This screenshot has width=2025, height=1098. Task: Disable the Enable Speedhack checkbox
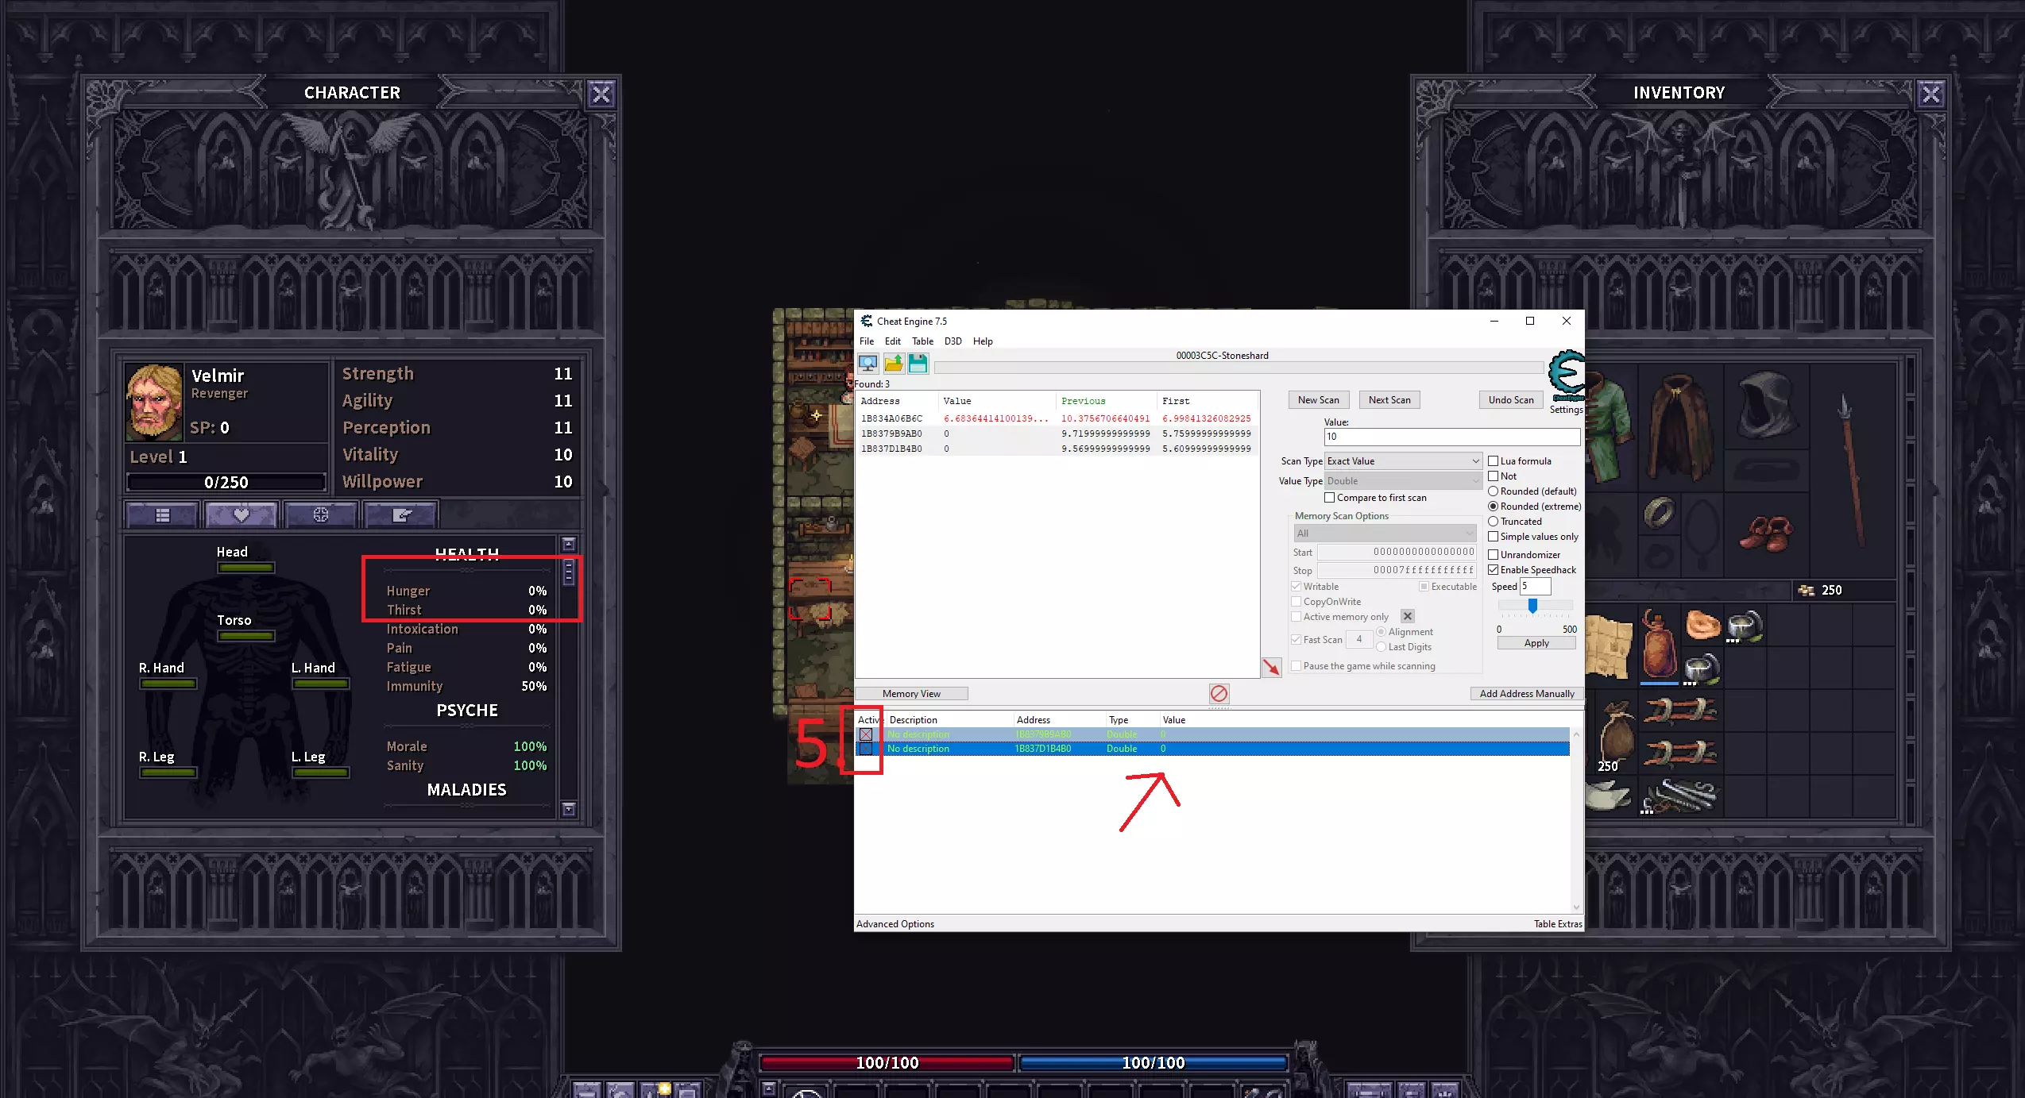pyautogui.click(x=1494, y=570)
